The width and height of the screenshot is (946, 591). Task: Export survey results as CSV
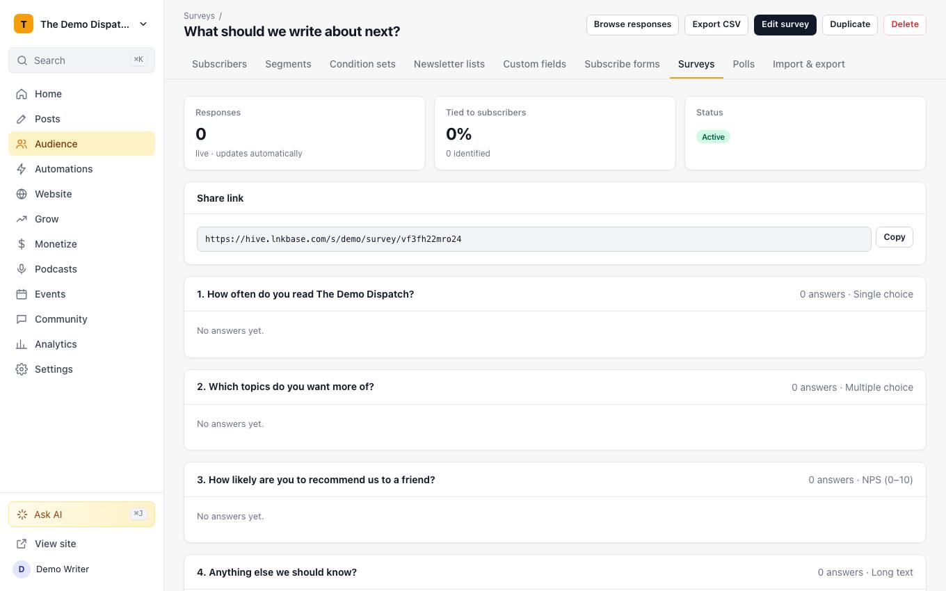pos(716,24)
